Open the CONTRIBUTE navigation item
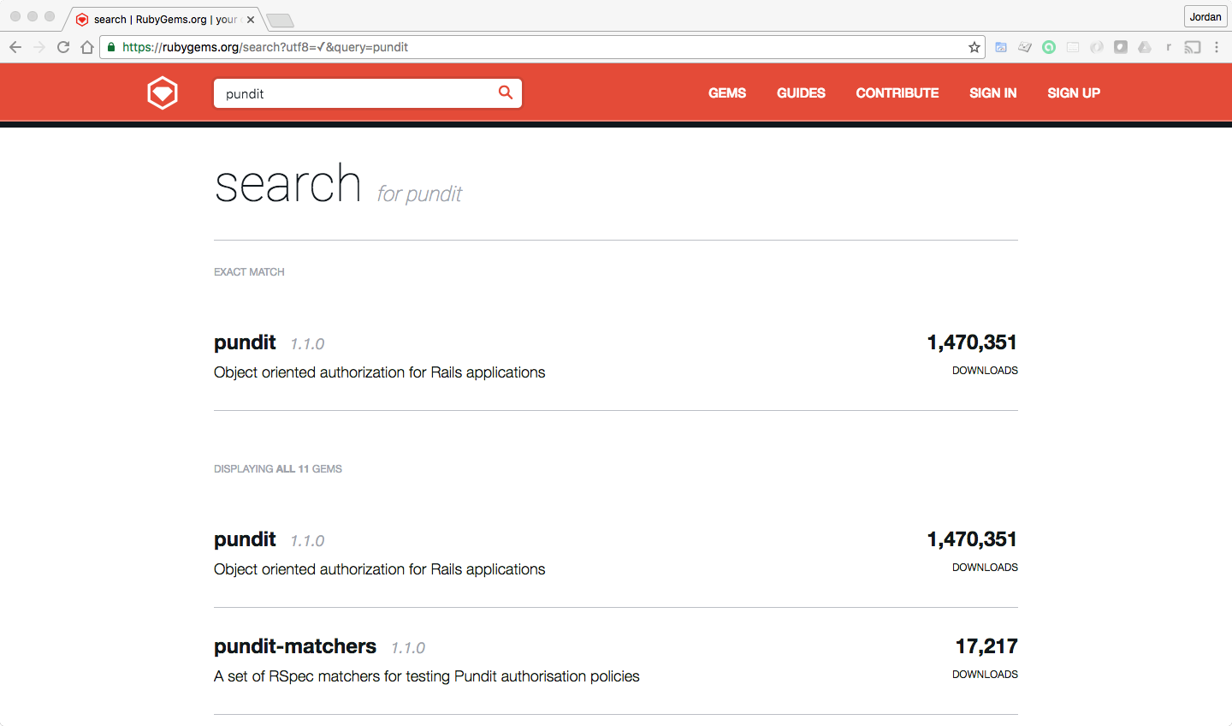Screen dimensions: 1232x726 coord(897,92)
